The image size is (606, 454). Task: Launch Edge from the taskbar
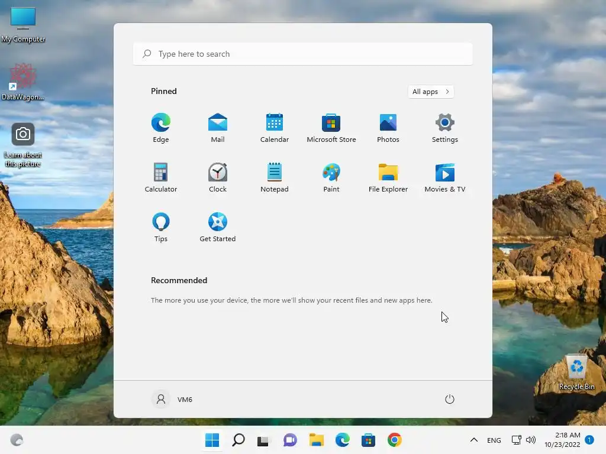tap(343, 440)
